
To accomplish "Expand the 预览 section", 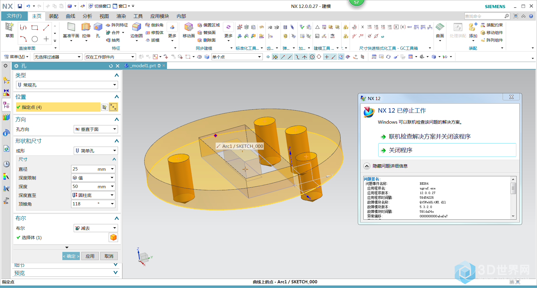I will 116,273.
